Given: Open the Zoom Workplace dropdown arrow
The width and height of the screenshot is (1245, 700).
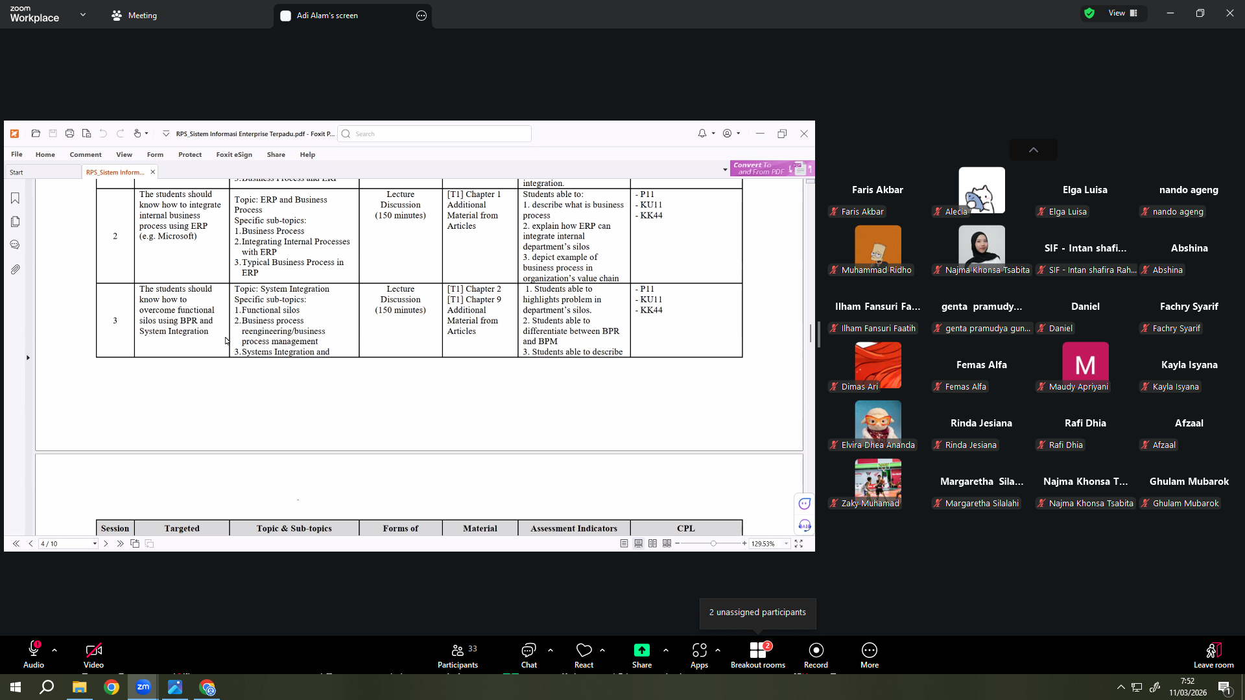Looking at the screenshot, I should tap(83, 14).
